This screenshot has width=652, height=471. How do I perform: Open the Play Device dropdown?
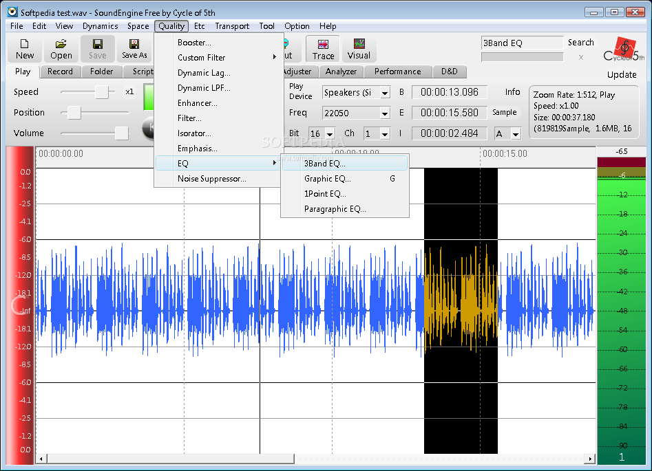[x=385, y=93]
